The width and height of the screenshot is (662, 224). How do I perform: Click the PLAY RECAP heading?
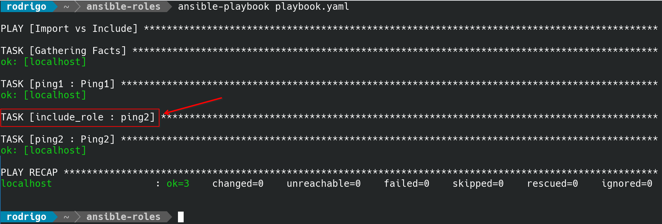pyautogui.click(x=29, y=173)
